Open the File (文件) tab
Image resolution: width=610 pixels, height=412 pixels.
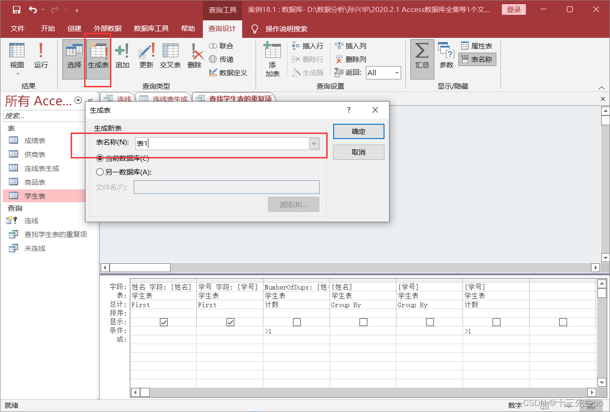[18, 29]
